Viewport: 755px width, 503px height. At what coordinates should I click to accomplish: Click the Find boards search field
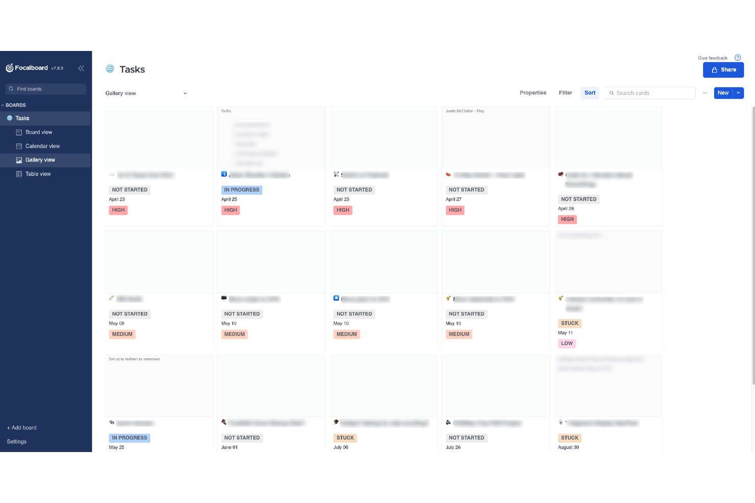pos(45,89)
